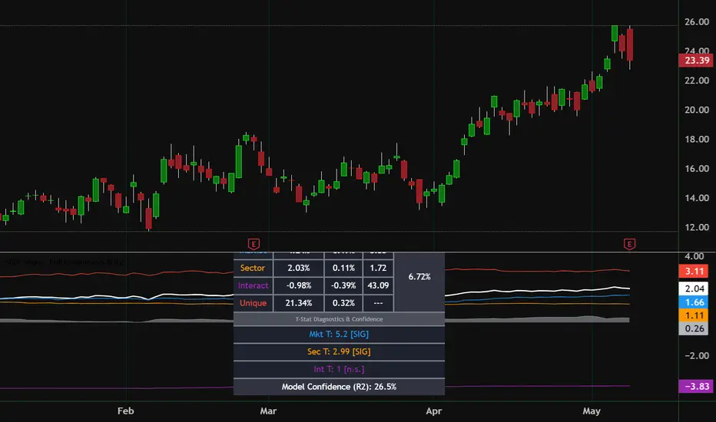Click the Mkt T: 5.2 [SIG] row
Viewport: 716px width, 422px height.
pyautogui.click(x=339, y=335)
